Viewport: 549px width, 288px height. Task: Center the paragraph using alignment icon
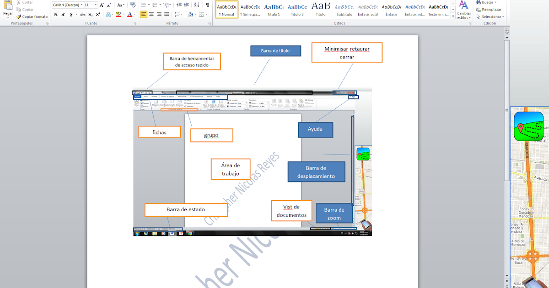151,14
